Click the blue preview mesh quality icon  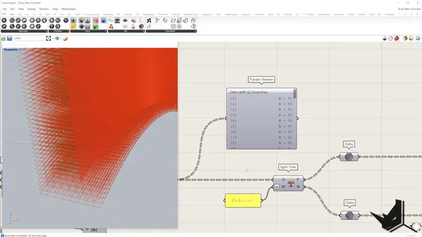[x=418, y=38]
